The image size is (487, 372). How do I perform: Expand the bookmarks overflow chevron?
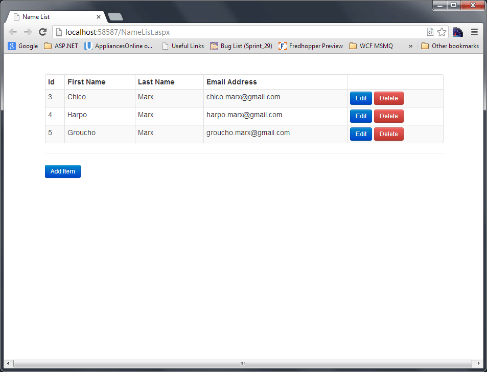coord(410,46)
